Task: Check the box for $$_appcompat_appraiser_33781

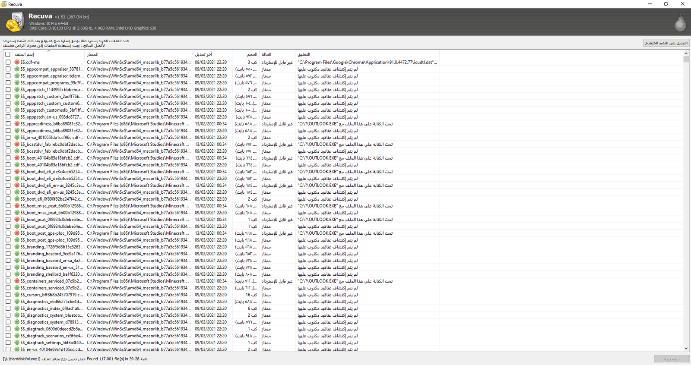Action: (8, 69)
